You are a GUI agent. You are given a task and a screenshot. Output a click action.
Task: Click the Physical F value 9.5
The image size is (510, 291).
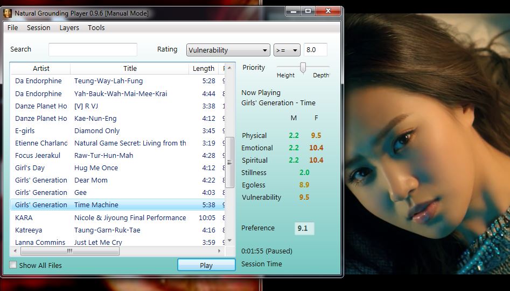click(x=316, y=135)
